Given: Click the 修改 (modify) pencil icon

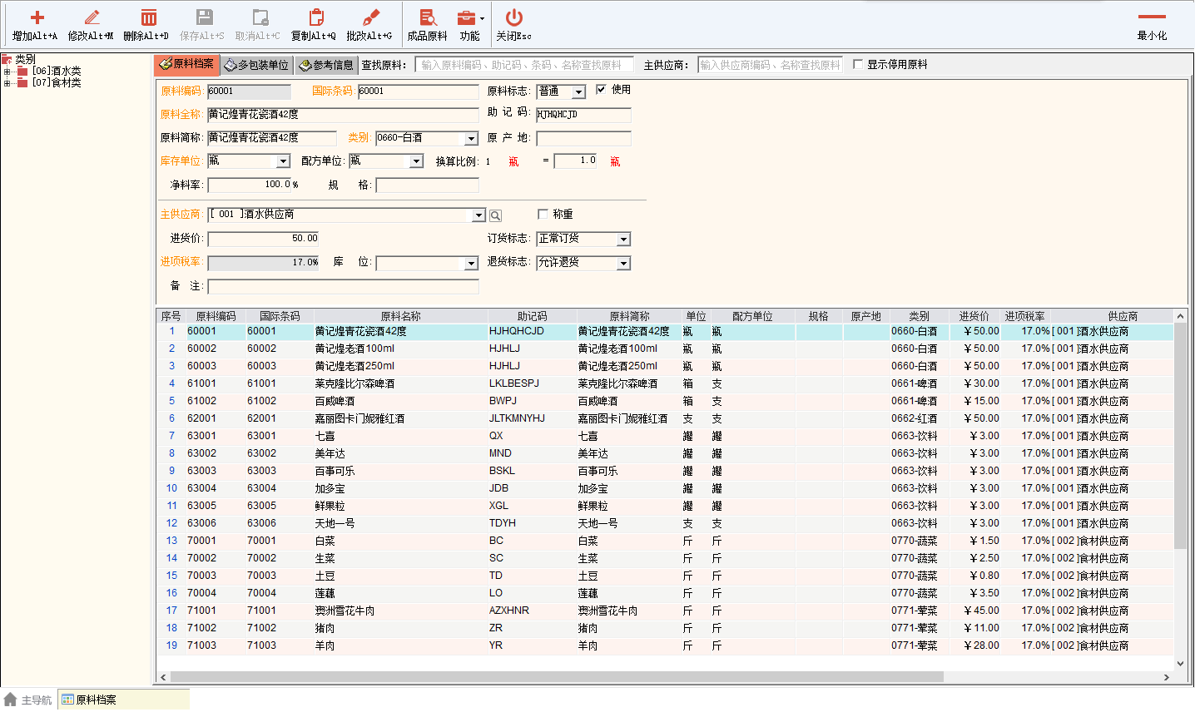Looking at the screenshot, I should (92, 17).
